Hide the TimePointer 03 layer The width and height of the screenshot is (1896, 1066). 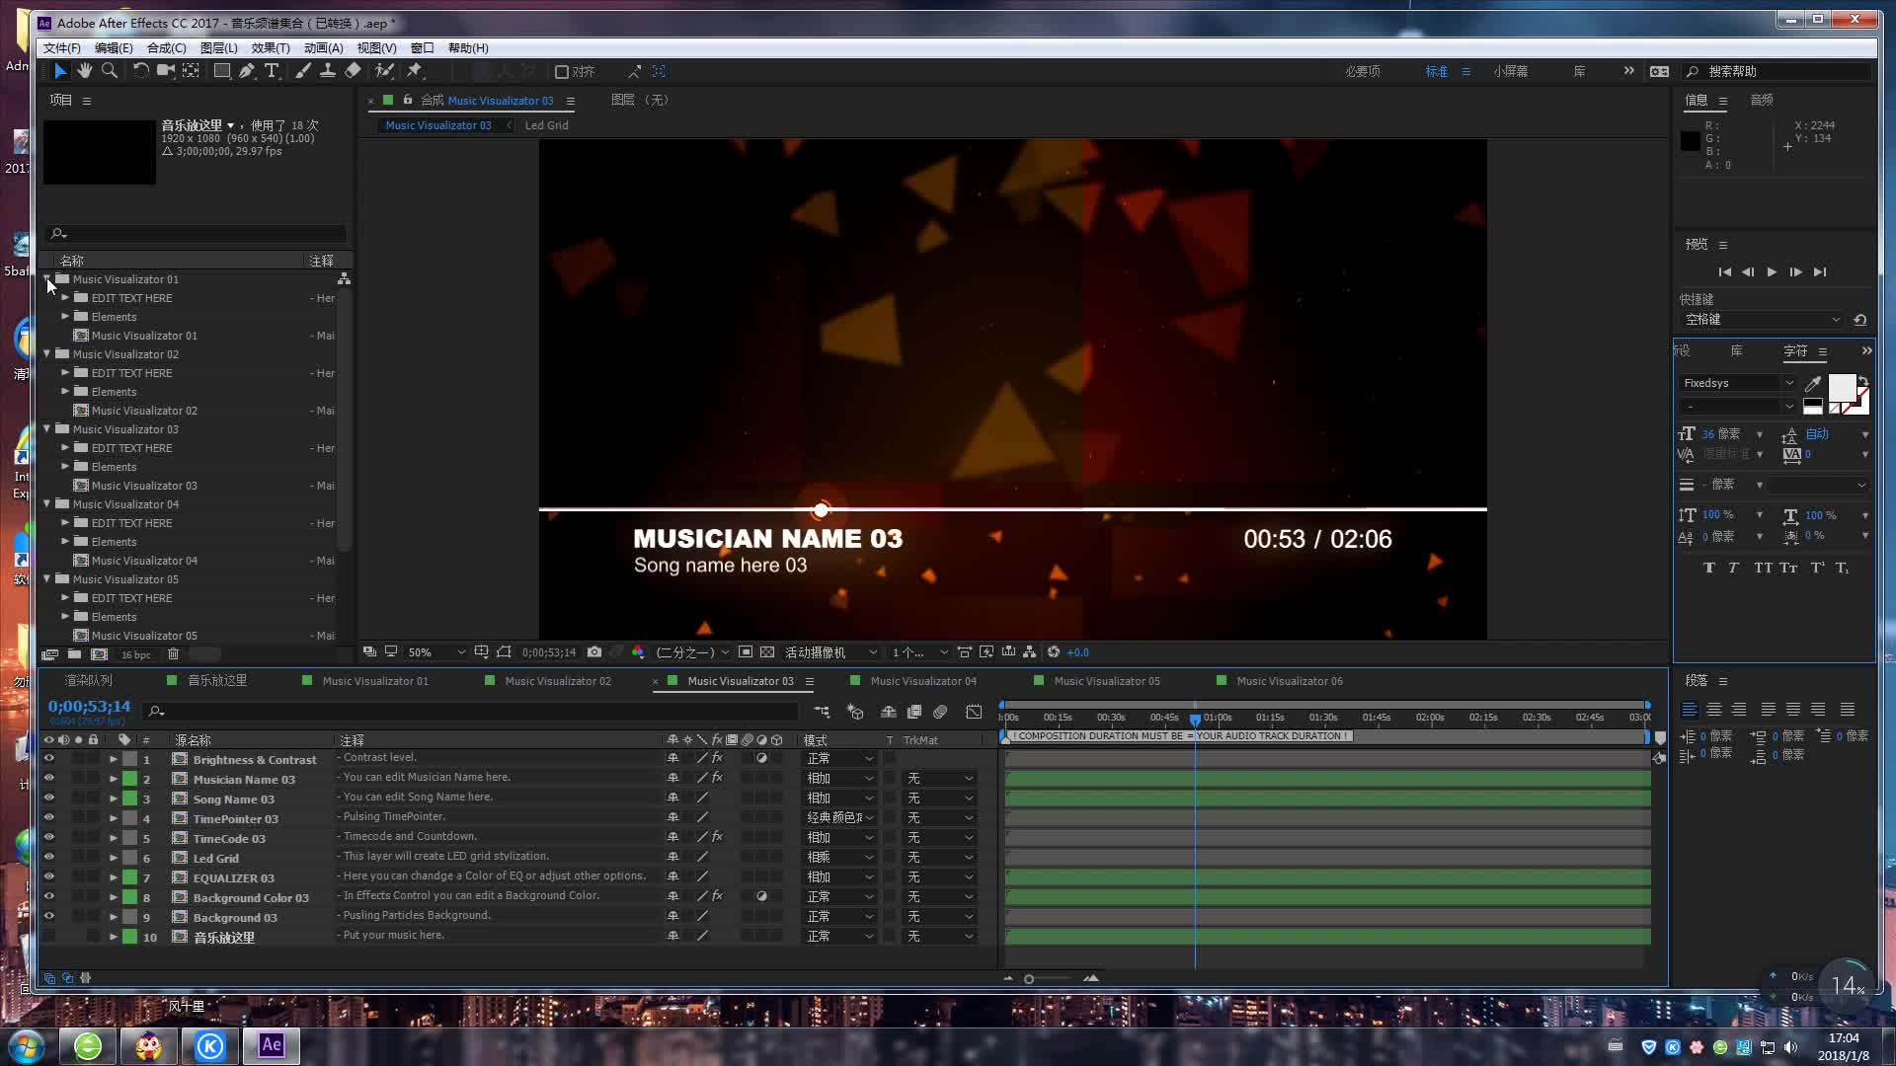(x=48, y=818)
